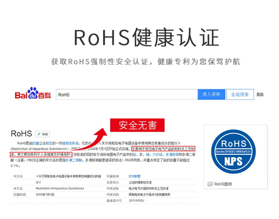The height and width of the screenshot is (219, 279).
Task: Click the 全站搜索 button
Action: [x=240, y=95]
